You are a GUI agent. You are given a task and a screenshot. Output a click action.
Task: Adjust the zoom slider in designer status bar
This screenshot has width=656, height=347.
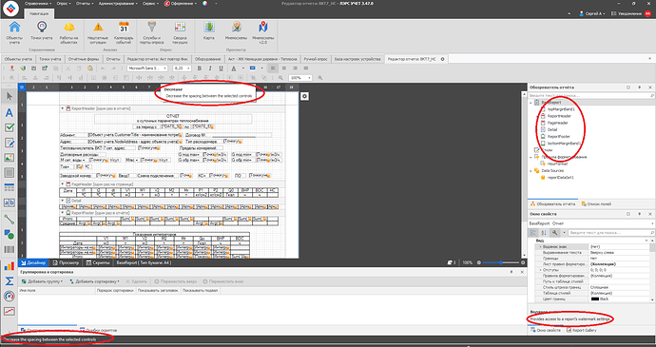(x=501, y=263)
